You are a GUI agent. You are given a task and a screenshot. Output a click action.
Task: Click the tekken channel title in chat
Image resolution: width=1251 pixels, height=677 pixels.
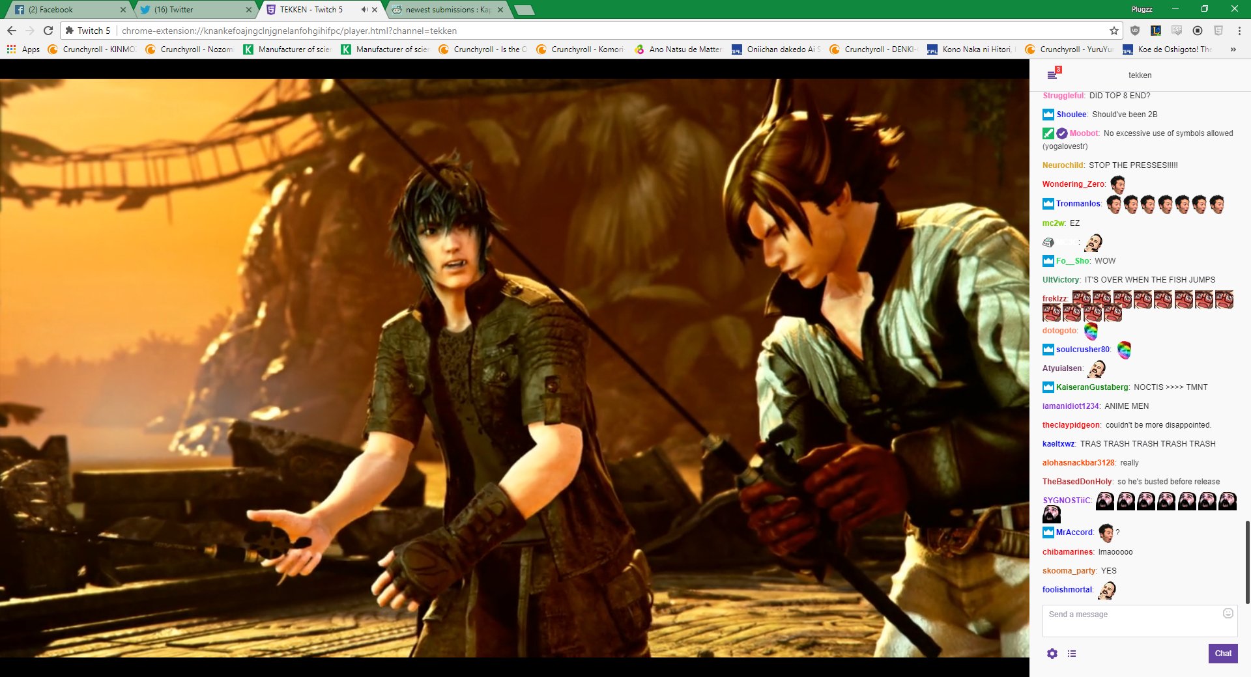[x=1140, y=76]
